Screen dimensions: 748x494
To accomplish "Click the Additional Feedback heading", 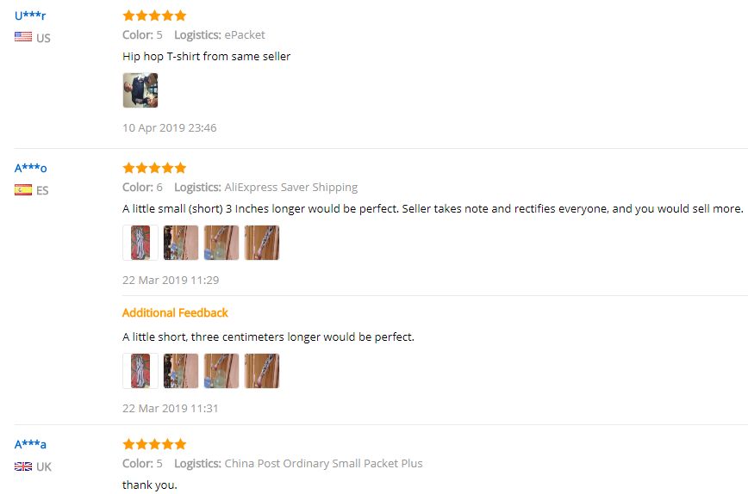I will click(x=175, y=313).
